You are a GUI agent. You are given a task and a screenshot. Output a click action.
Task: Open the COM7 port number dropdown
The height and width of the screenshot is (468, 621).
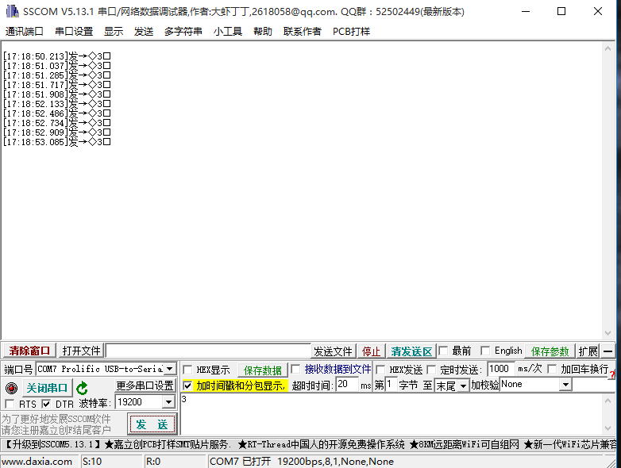169,369
